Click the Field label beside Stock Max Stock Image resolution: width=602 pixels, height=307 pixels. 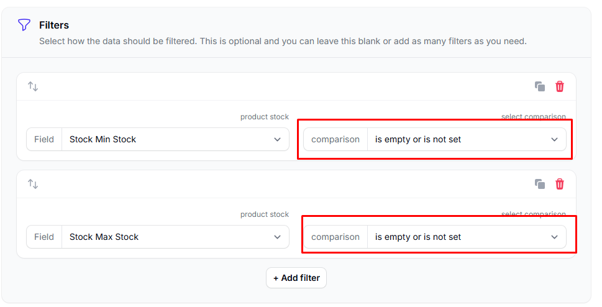44,237
